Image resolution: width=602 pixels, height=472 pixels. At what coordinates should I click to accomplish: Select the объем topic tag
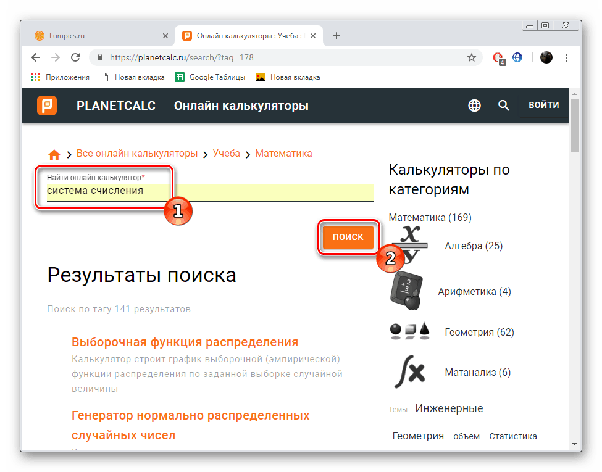click(x=467, y=436)
